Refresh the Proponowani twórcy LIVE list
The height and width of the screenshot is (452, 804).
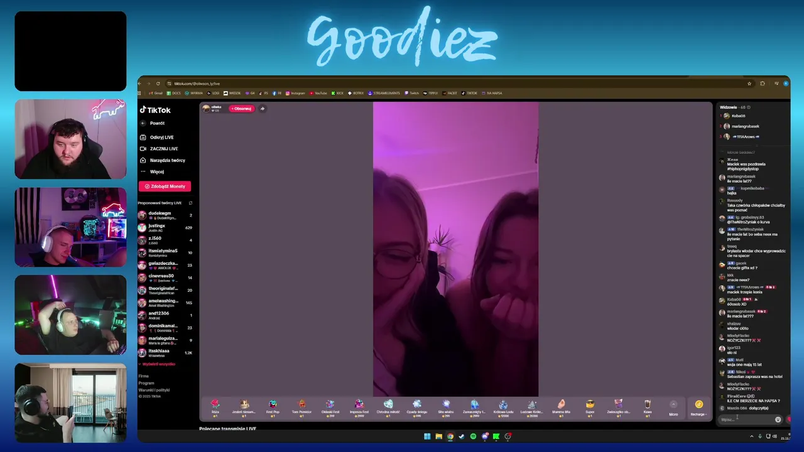tap(190, 203)
